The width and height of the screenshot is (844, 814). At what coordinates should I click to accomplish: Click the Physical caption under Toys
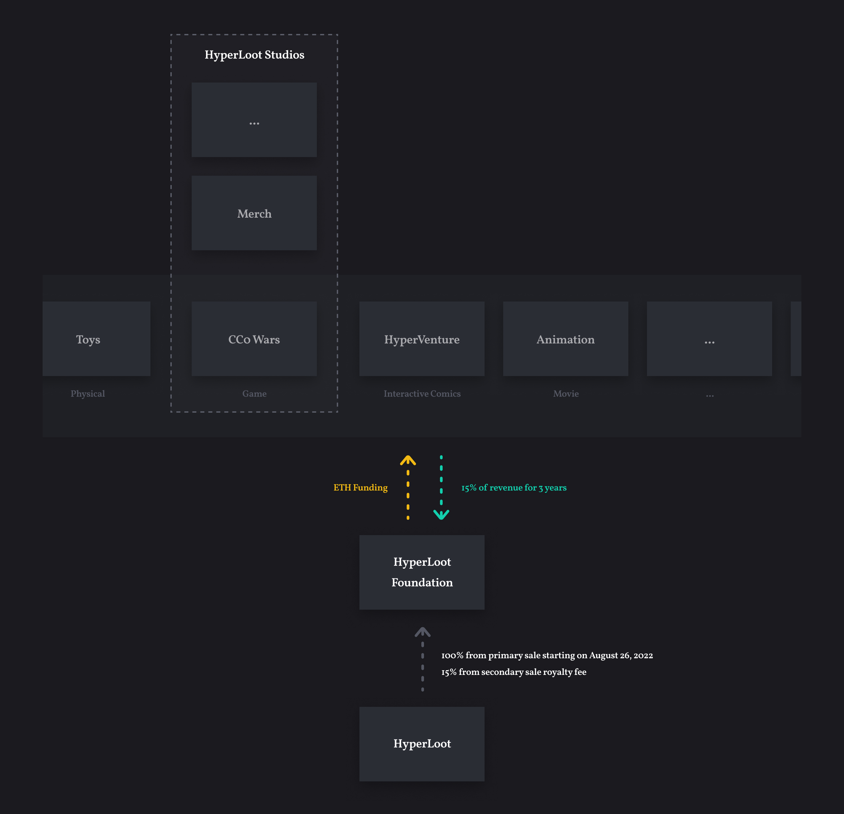click(88, 394)
